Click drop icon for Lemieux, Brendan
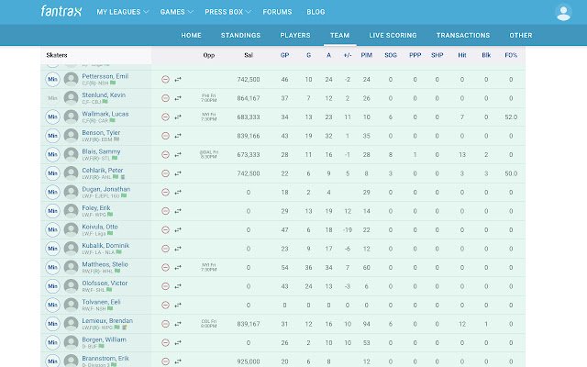Image resolution: width=587 pixels, height=367 pixels. pyautogui.click(x=165, y=324)
